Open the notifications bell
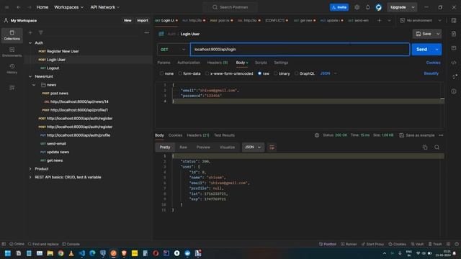This screenshot has width=461, height=259. pyautogui.click(x=367, y=7)
